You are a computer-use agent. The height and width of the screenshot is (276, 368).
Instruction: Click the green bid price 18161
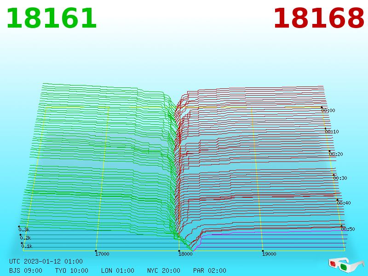[x=52, y=18]
